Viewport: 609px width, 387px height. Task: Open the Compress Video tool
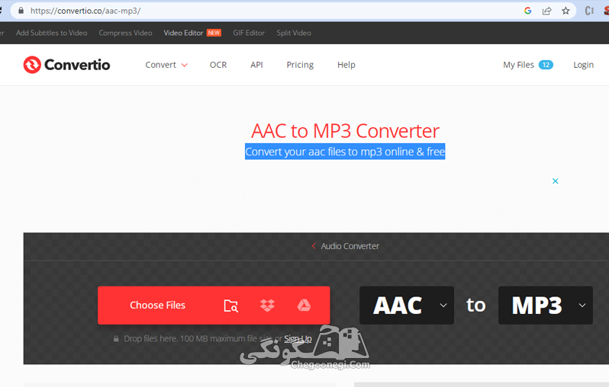tap(125, 33)
